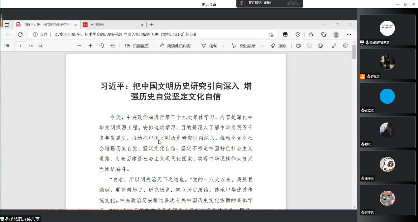Click the PDF search magnifier icon

coord(41,46)
